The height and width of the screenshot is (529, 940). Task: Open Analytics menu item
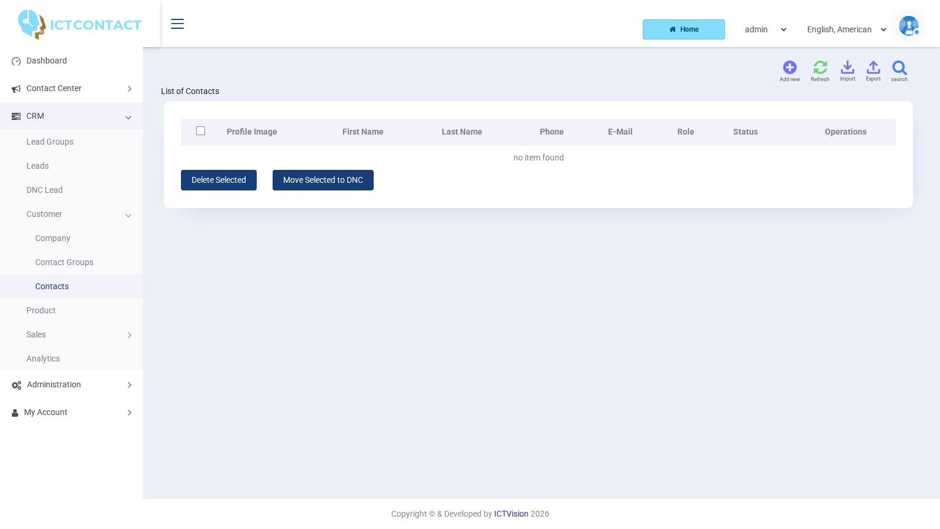[43, 359]
